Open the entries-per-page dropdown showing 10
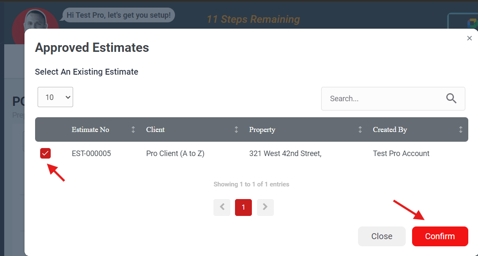 point(55,97)
